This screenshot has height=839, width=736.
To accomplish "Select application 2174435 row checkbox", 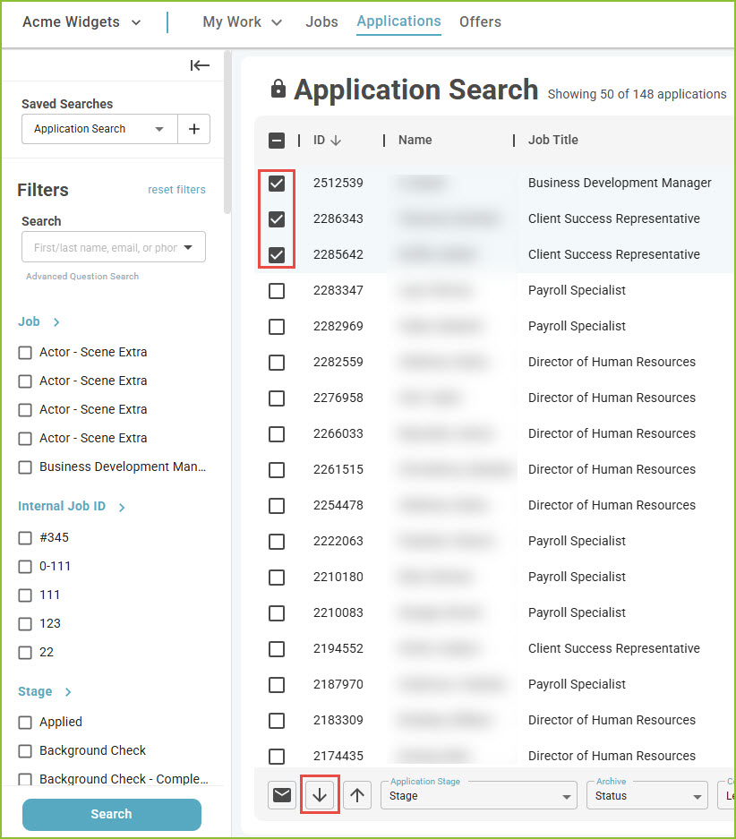I will coord(277,757).
